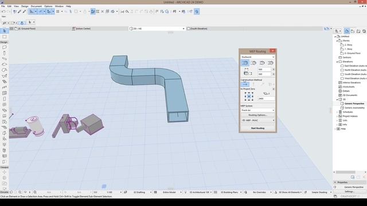The height and width of the screenshot is (206, 367).
Task: Select the rectangular duct shape icon in MEP Routing
Action: [245, 63]
